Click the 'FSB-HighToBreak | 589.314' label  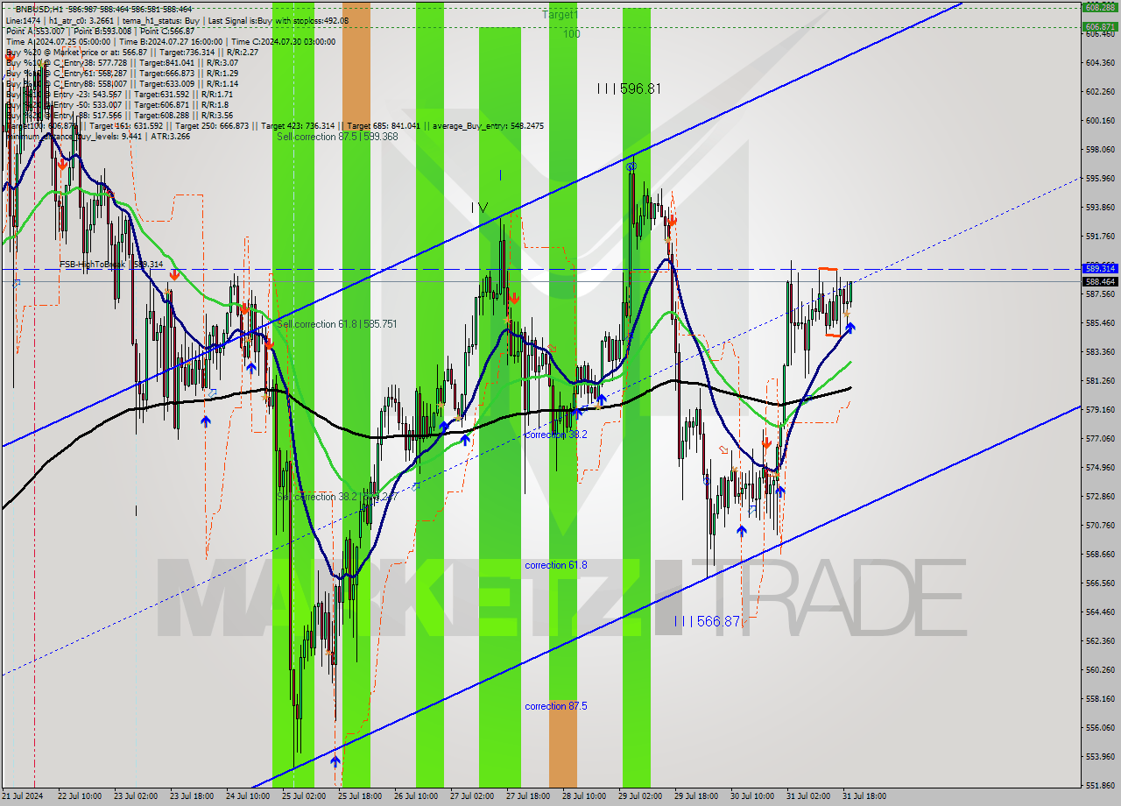pos(111,264)
